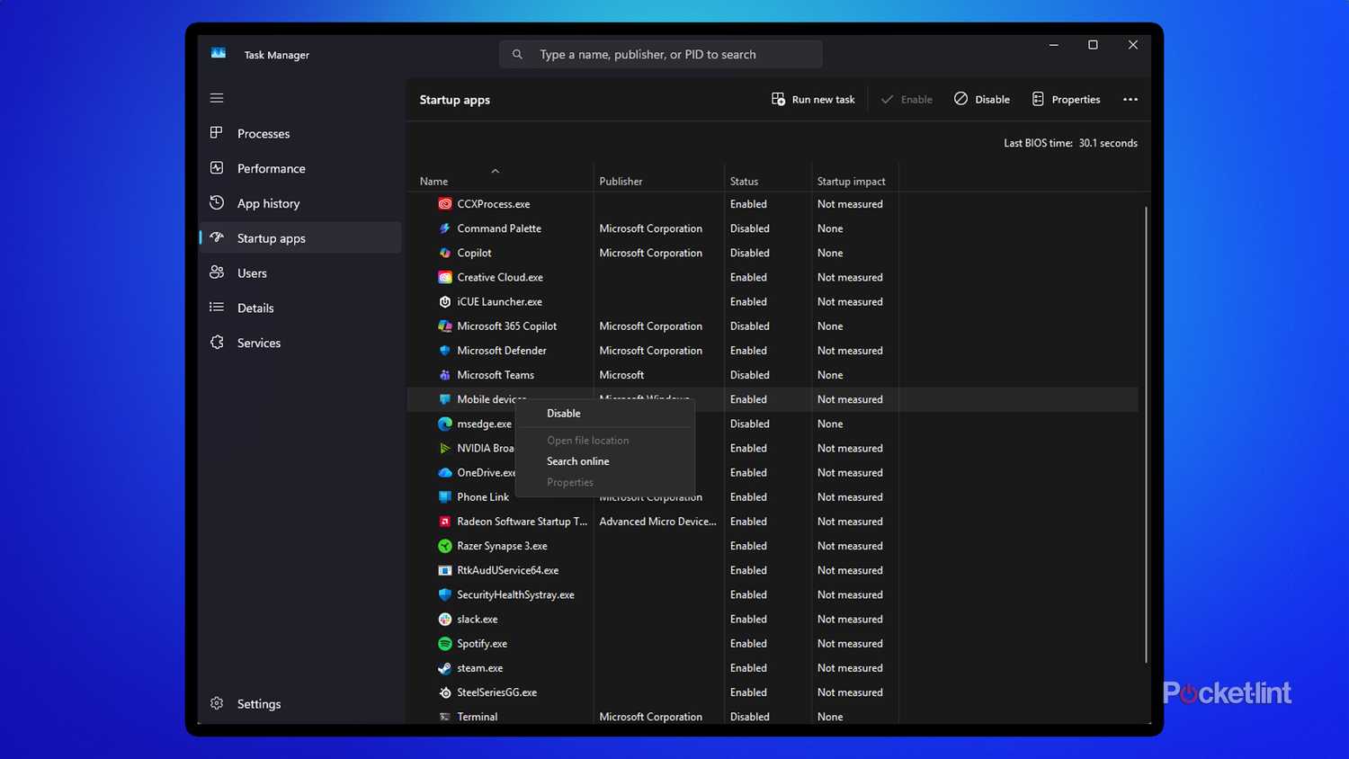1349x759 pixels.
Task: Select Disable in the context menu
Action: [563, 413]
